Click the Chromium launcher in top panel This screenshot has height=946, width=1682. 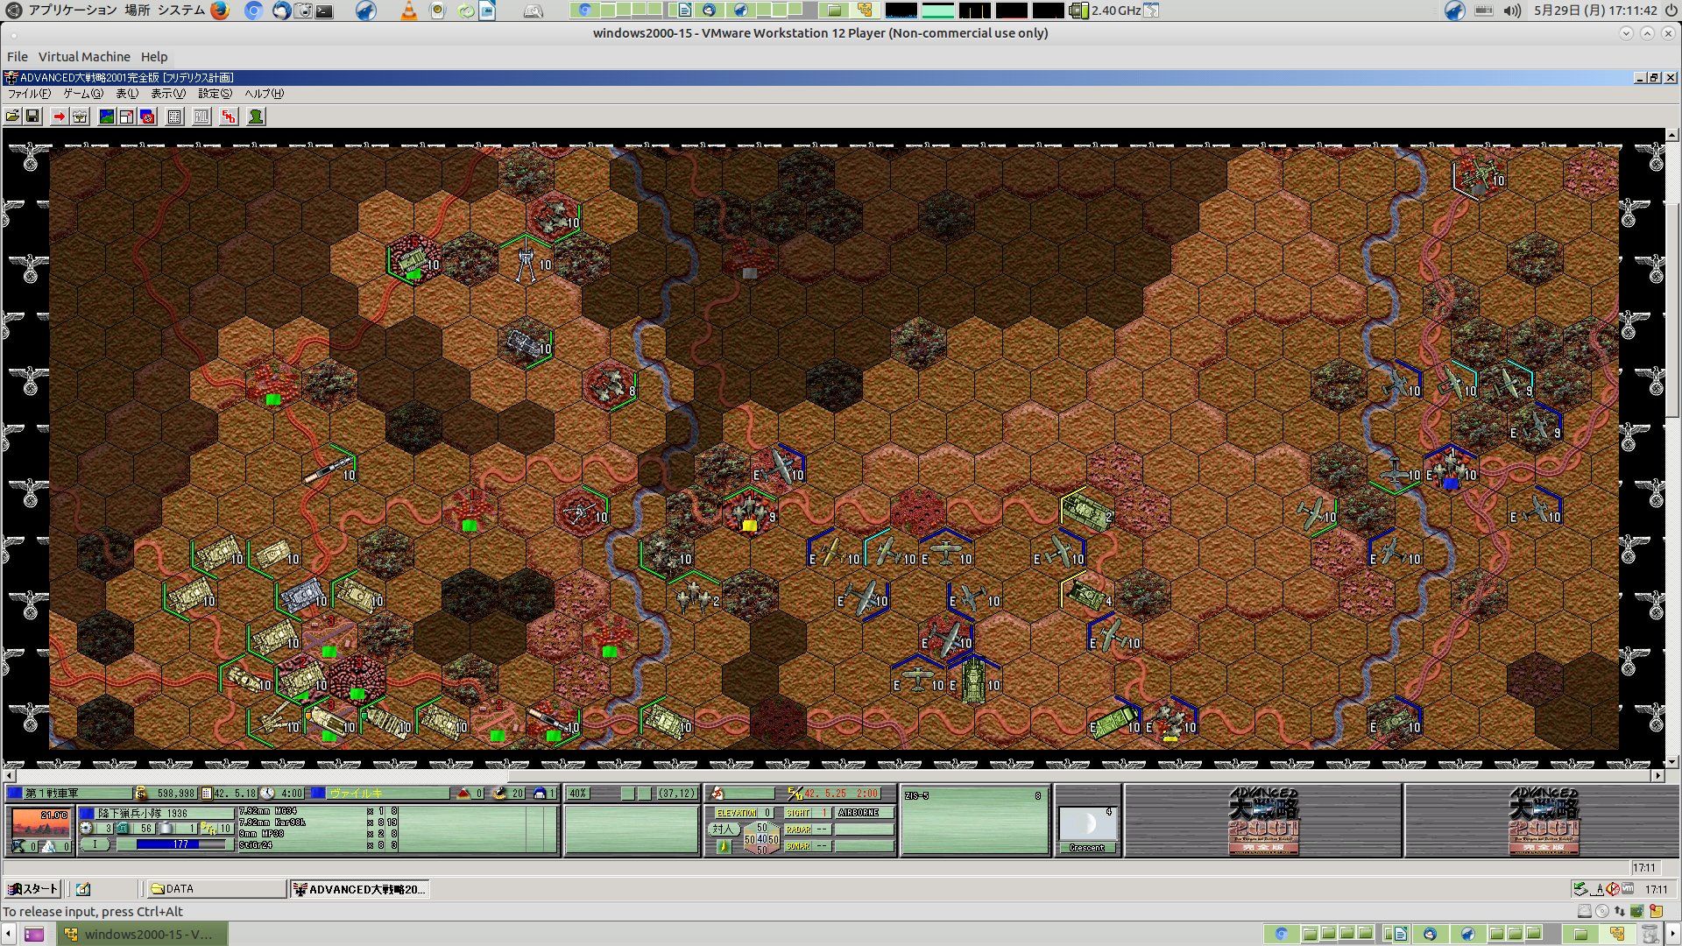click(254, 11)
